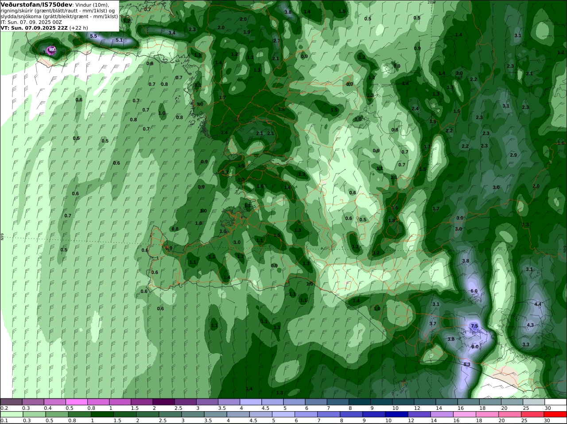This screenshot has width=567, height=424.
Task: Click the lavender swatch labeled 4 in upper legend row
Action: (251, 402)
